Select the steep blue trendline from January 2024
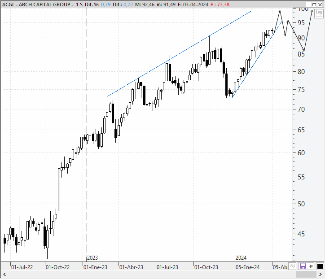The width and height of the screenshot is (325, 279). click(258, 58)
